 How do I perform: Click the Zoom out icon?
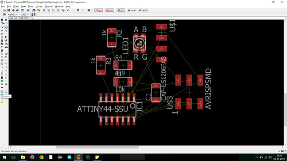[53, 11]
